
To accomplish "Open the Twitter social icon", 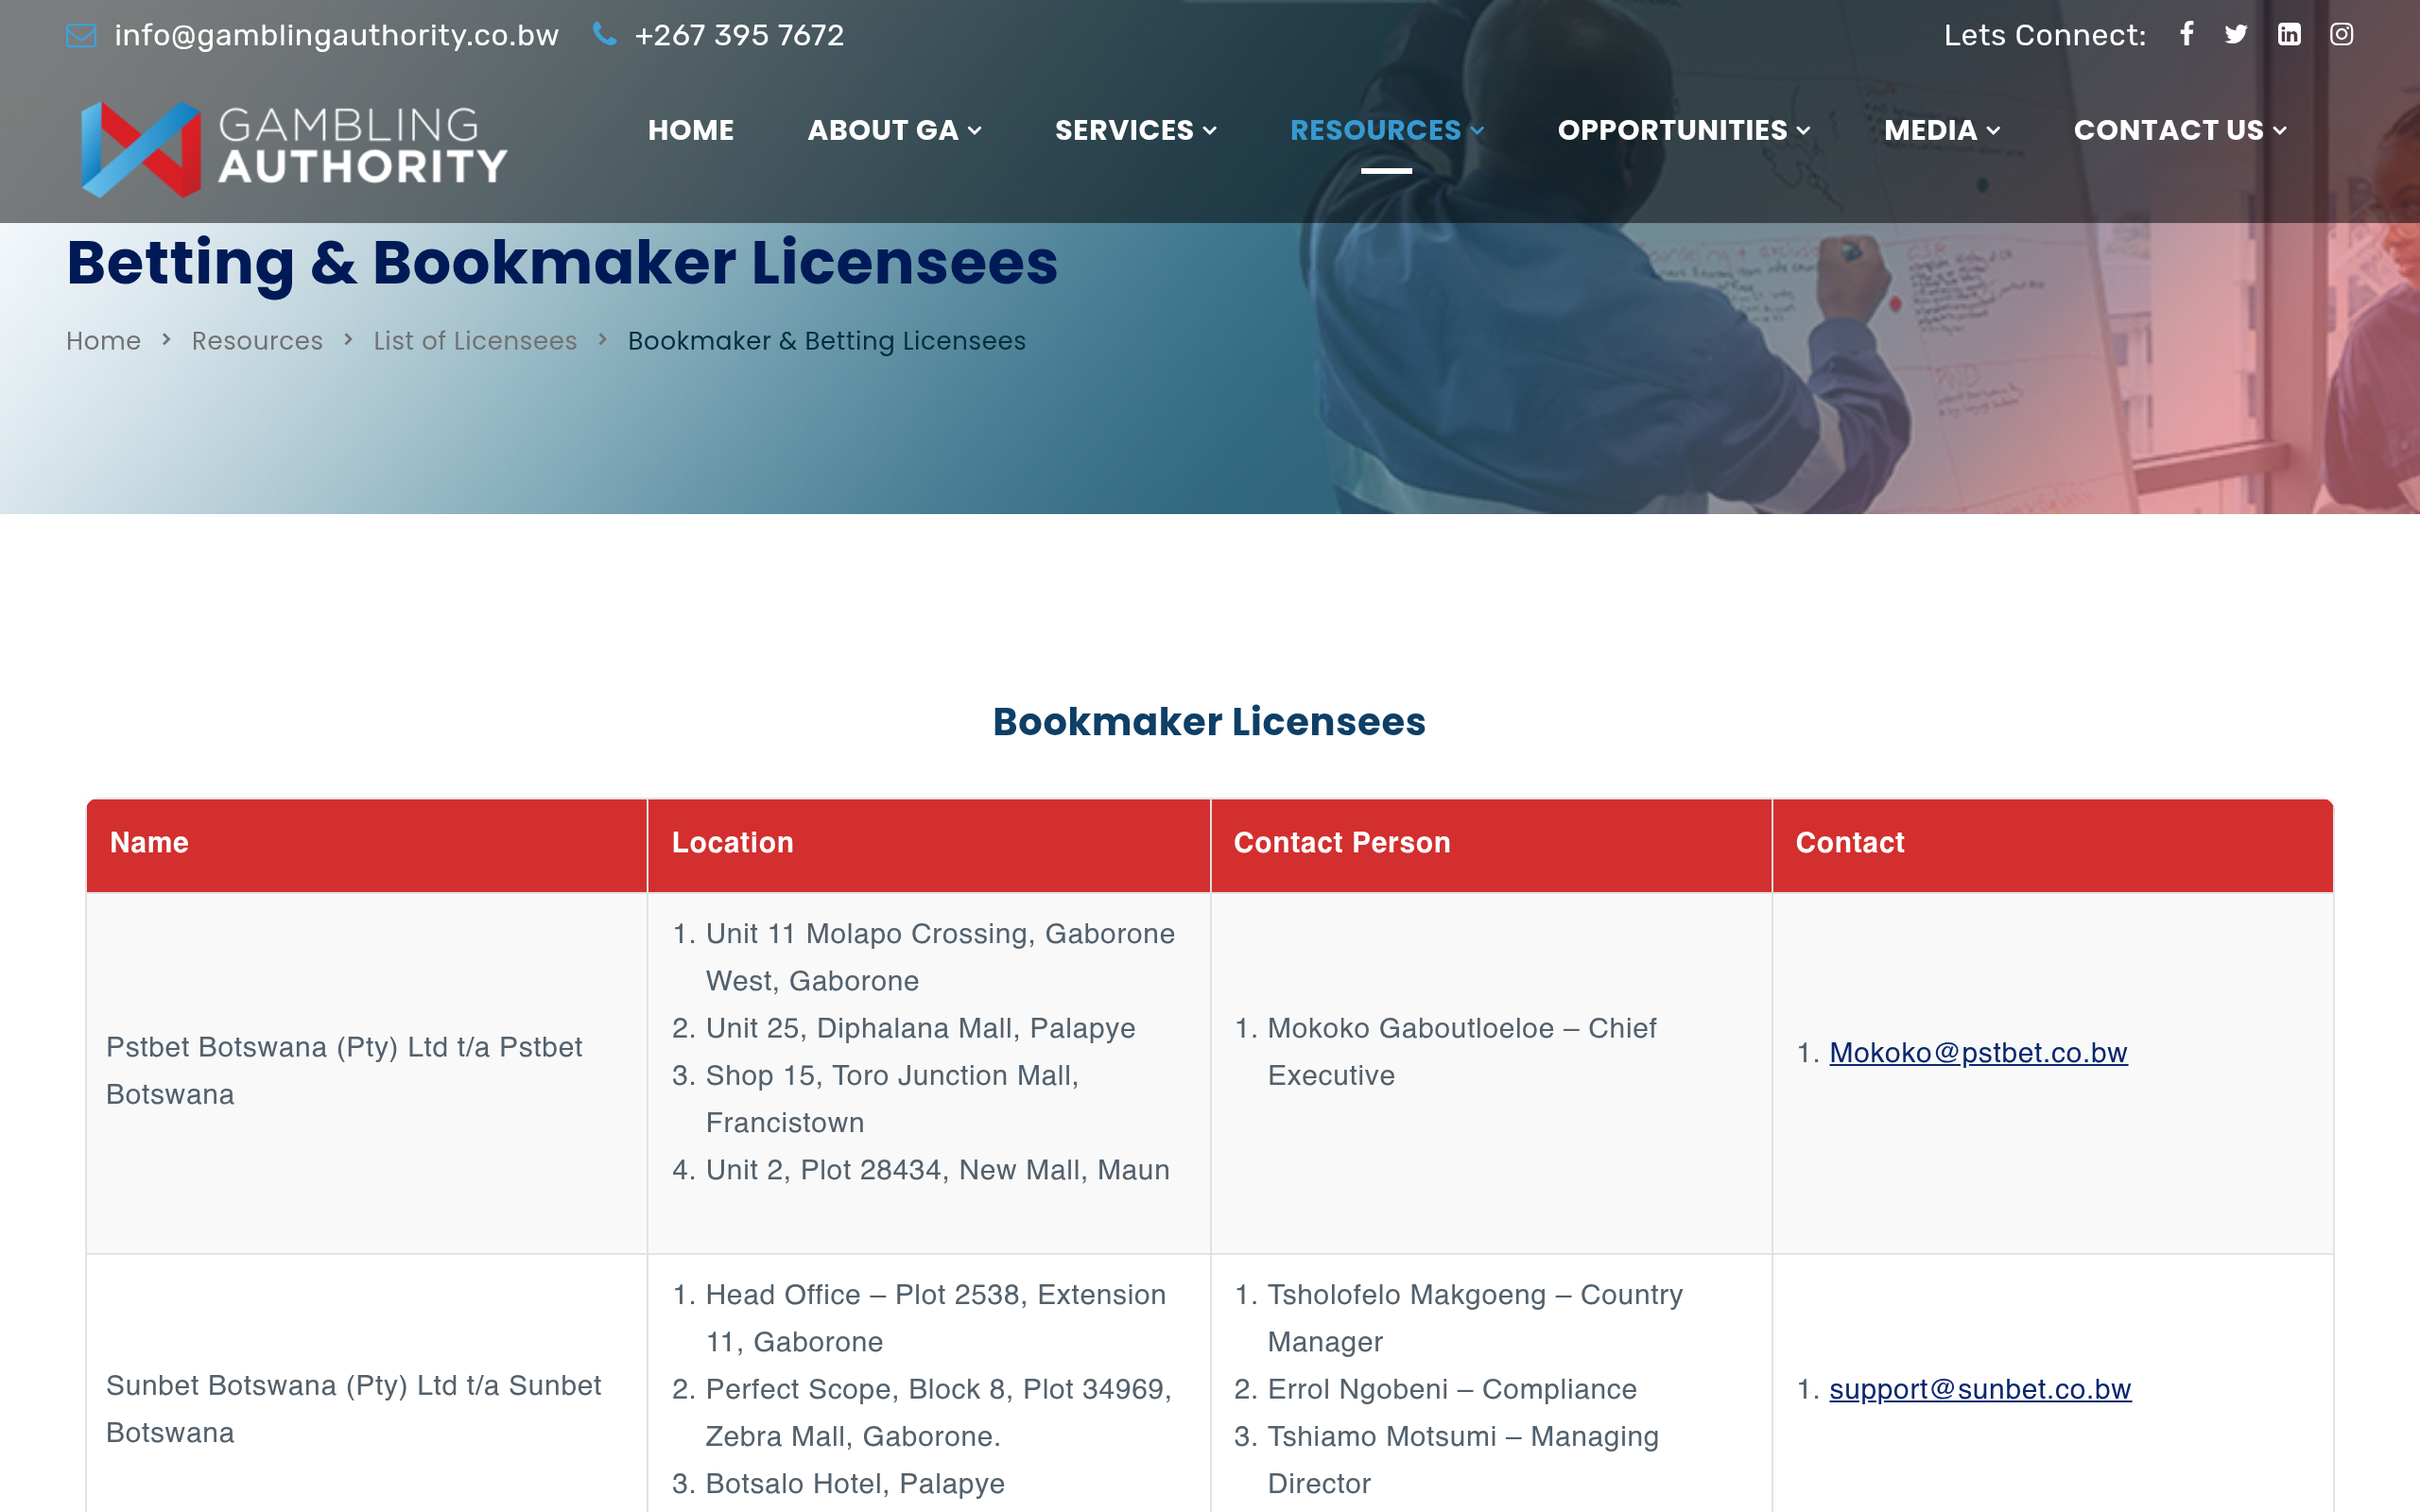I will (x=2236, y=34).
